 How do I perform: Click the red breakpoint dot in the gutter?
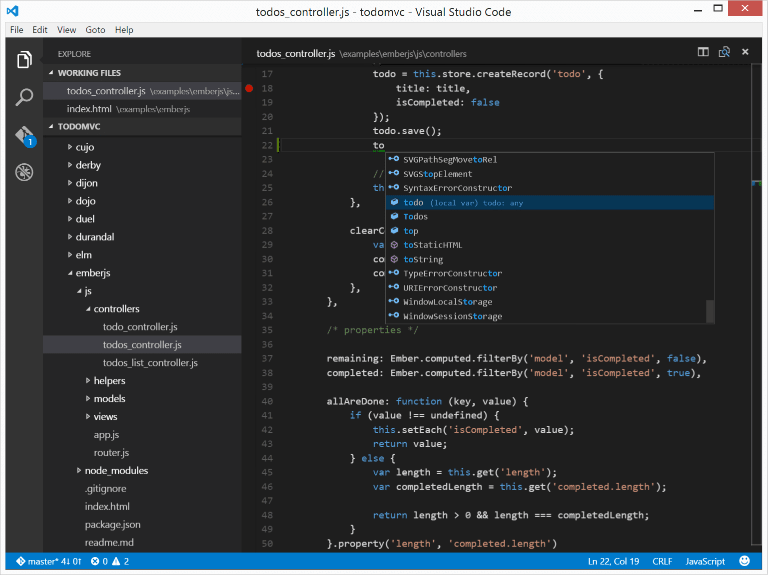tap(249, 88)
